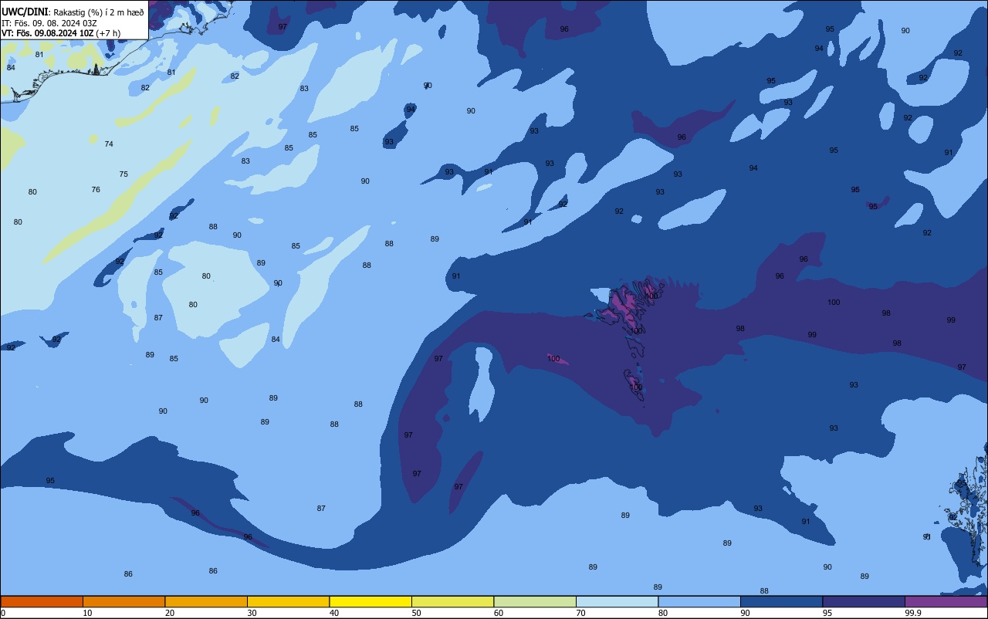Click the 'IT: Fös. 09. 08. 2024 03Z' line
Image resolution: width=988 pixels, height=619 pixels.
coord(49,23)
